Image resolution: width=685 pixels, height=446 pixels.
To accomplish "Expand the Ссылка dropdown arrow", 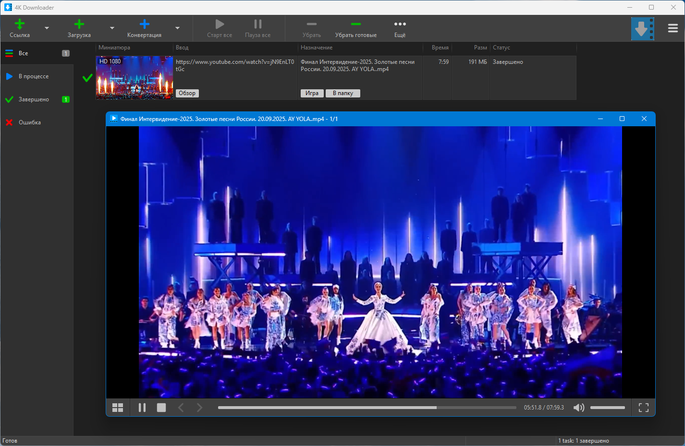I will [47, 28].
